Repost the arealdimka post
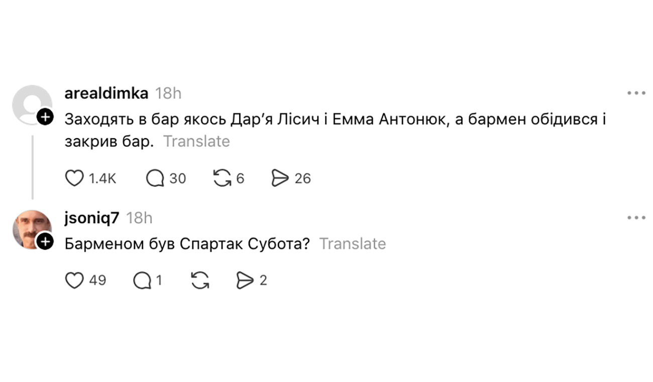This screenshot has width=653, height=382. click(x=222, y=178)
